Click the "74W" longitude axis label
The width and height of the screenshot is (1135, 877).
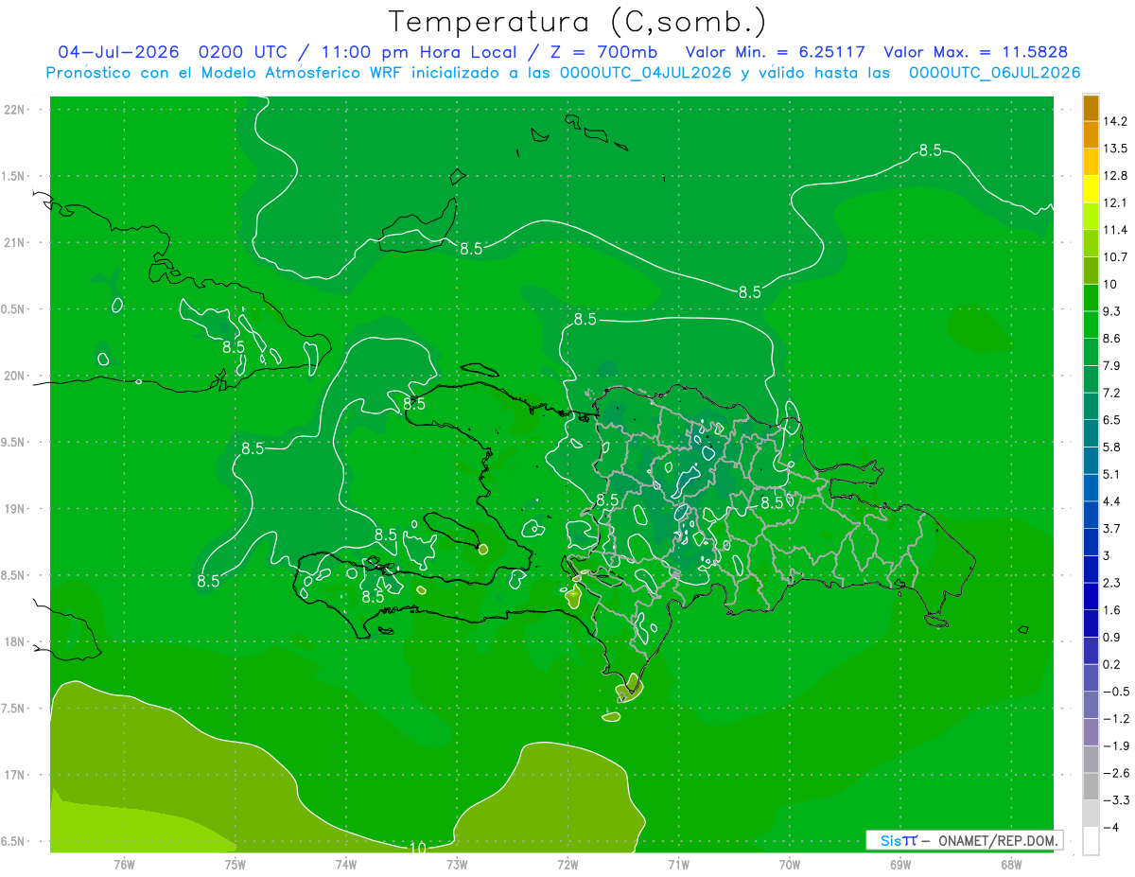tap(346, 865)
